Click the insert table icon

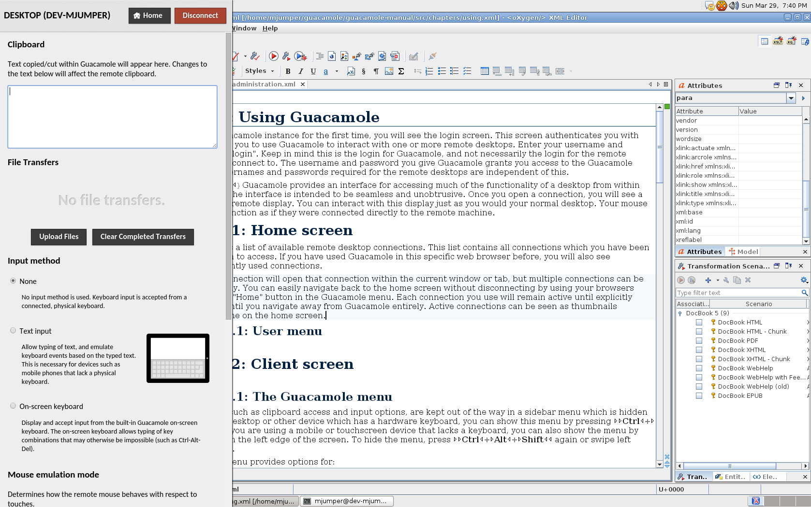[x=485, y=71]
